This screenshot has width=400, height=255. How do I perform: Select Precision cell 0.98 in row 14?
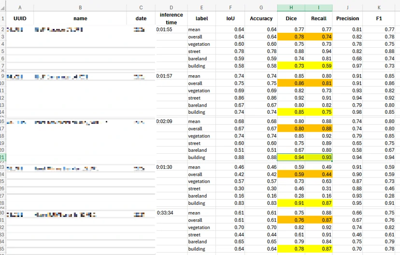coord(347,112)
